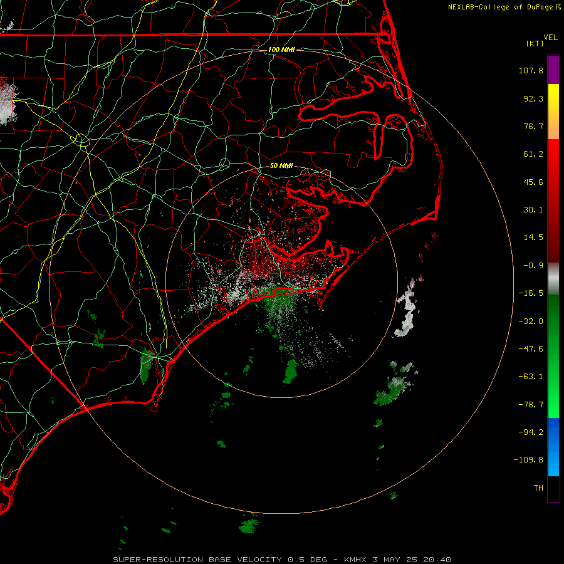Click the 76.7 velocity scale value

click(533, 126)
